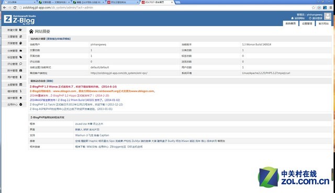Switch to the 设置管理 settings tab
This screenshot has width=335, height=193.
point(307,24)
